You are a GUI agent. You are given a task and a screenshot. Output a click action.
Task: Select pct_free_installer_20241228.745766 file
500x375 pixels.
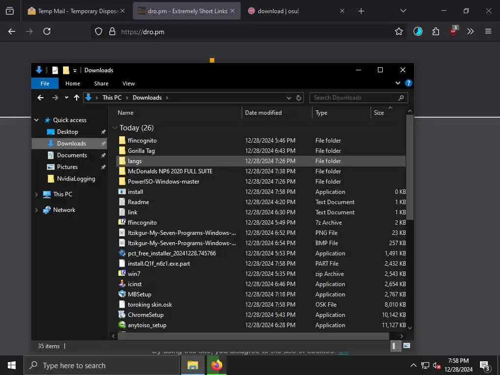coord(171,253)
